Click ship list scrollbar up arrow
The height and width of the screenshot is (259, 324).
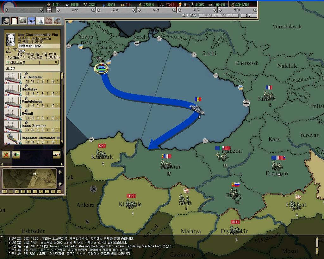point(62,73)
